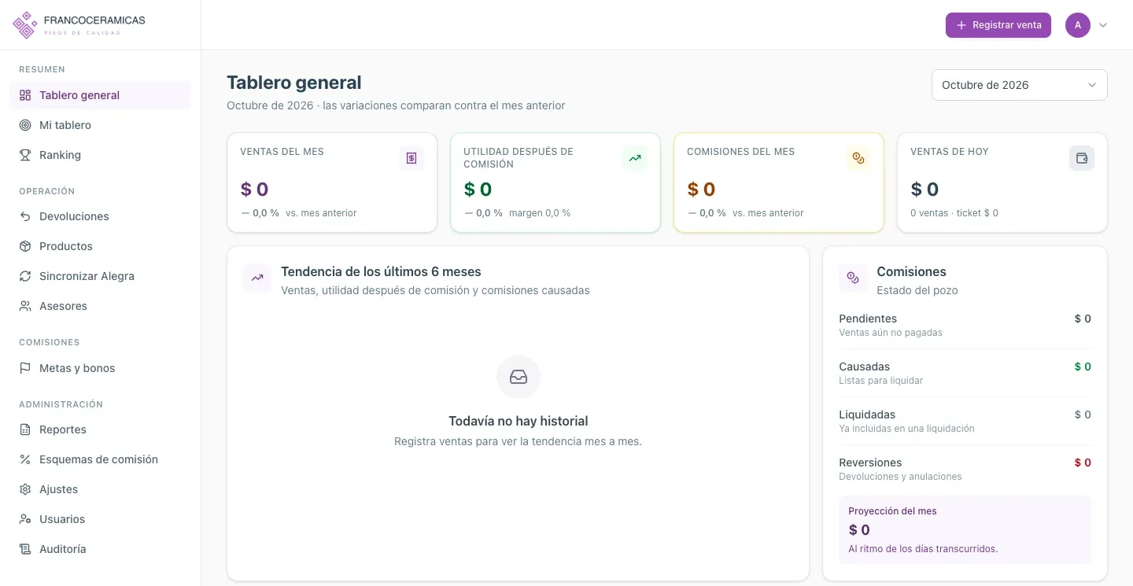Click the Asesores people icon

[25, 306]
